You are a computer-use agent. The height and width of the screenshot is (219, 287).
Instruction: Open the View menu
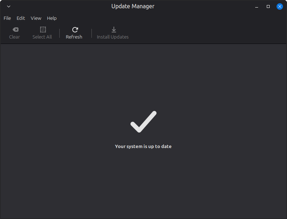[36, 18]
